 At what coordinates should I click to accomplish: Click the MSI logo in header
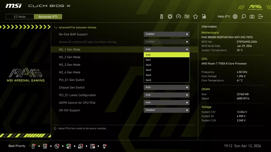pos(13,6)
